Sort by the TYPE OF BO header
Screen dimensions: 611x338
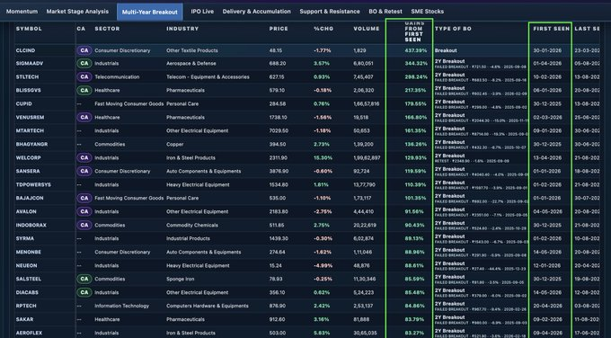[x=453, y=29]
